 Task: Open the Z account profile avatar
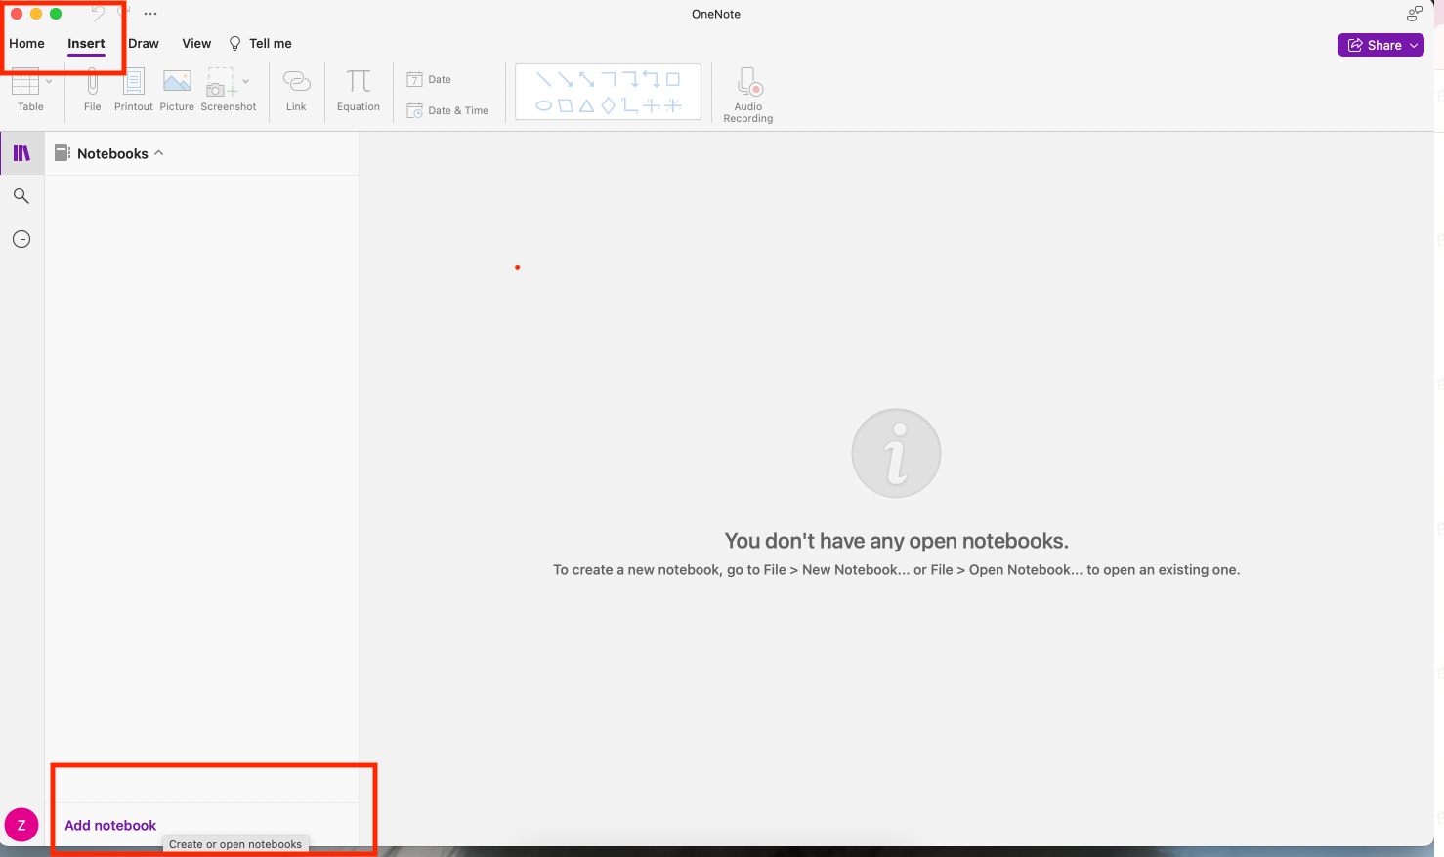pyautogui.click(x=21, y=826)
